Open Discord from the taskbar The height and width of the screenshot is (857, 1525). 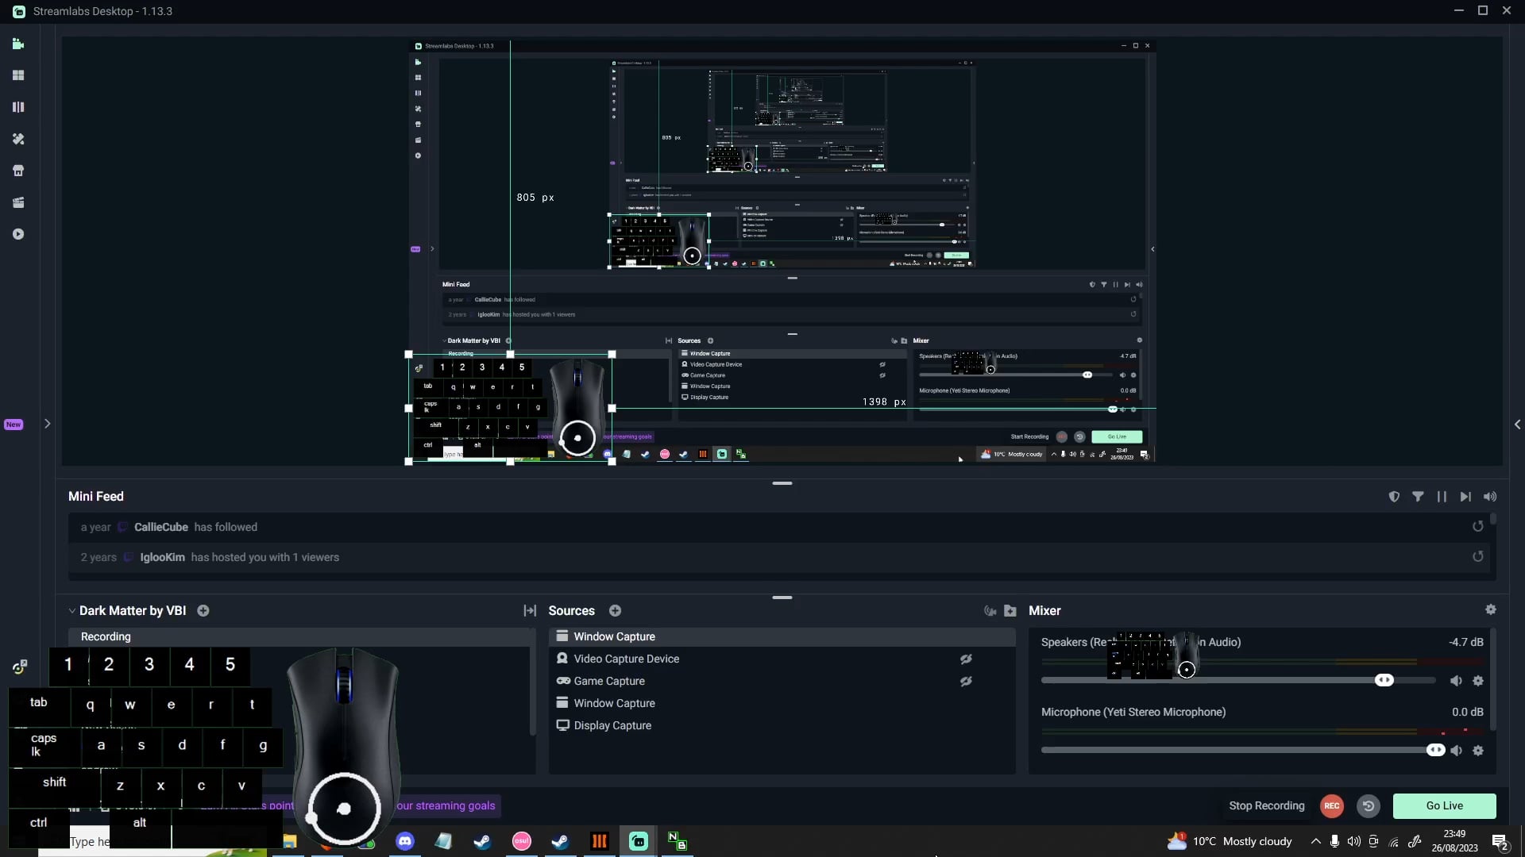pyautogui.click(x=405, y=841)
